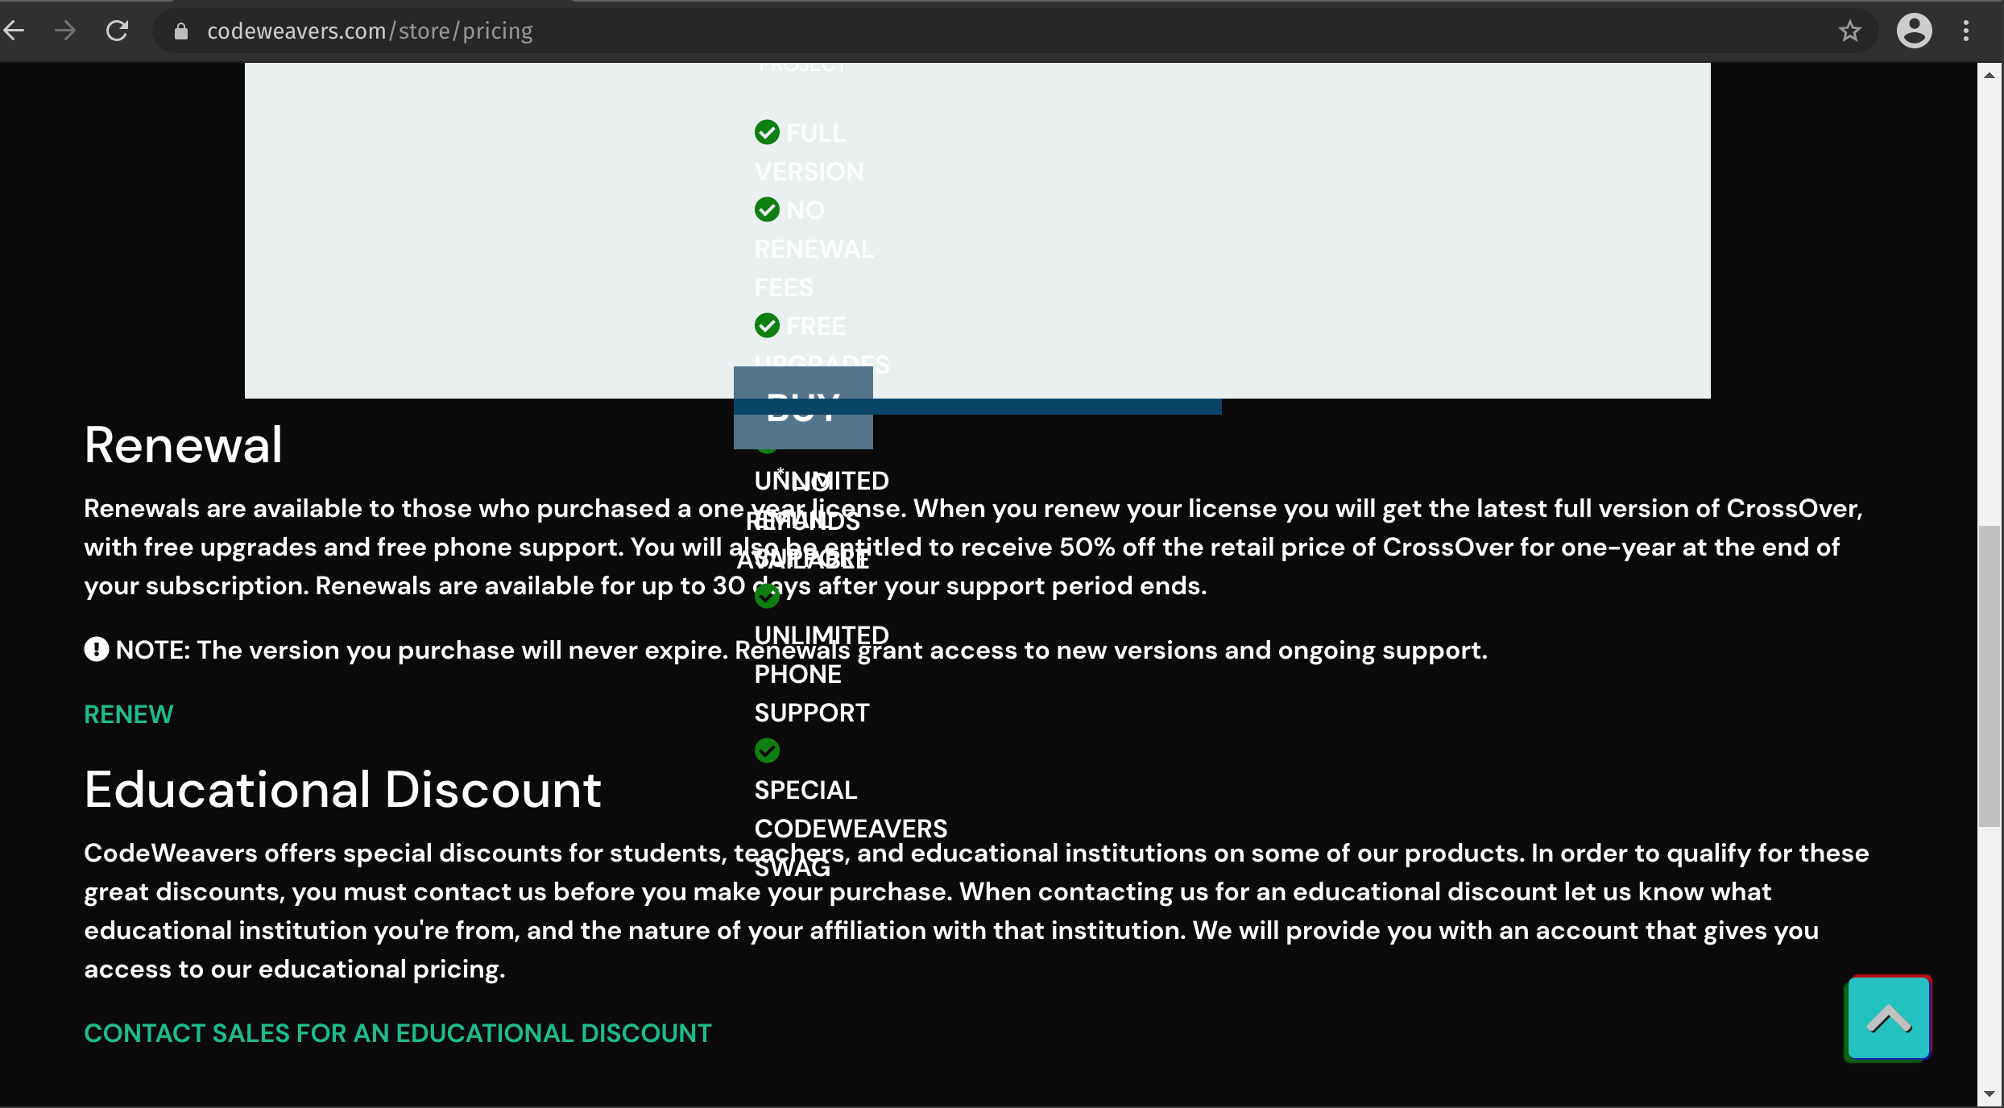
Task: Click CONTACT SALES FOR AN EDUCATIONAL DISCOUNT
Action: 398,1033
